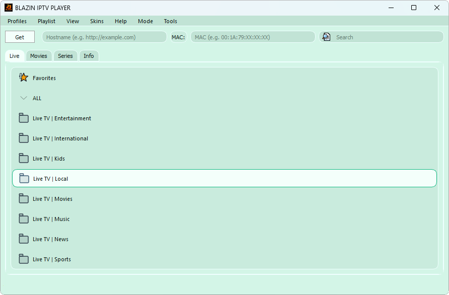
Task: Switch to the Series tab
Action: (x=65, y=56)
